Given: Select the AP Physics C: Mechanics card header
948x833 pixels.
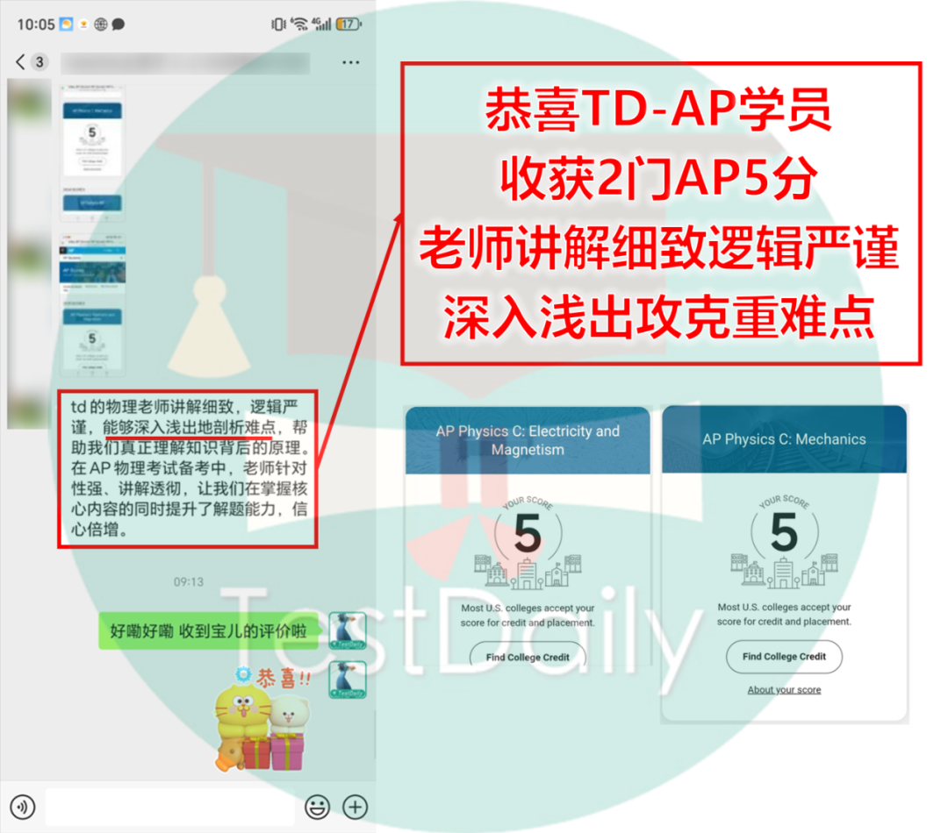Looking at the screenshot, I should (x=784, y=438).
